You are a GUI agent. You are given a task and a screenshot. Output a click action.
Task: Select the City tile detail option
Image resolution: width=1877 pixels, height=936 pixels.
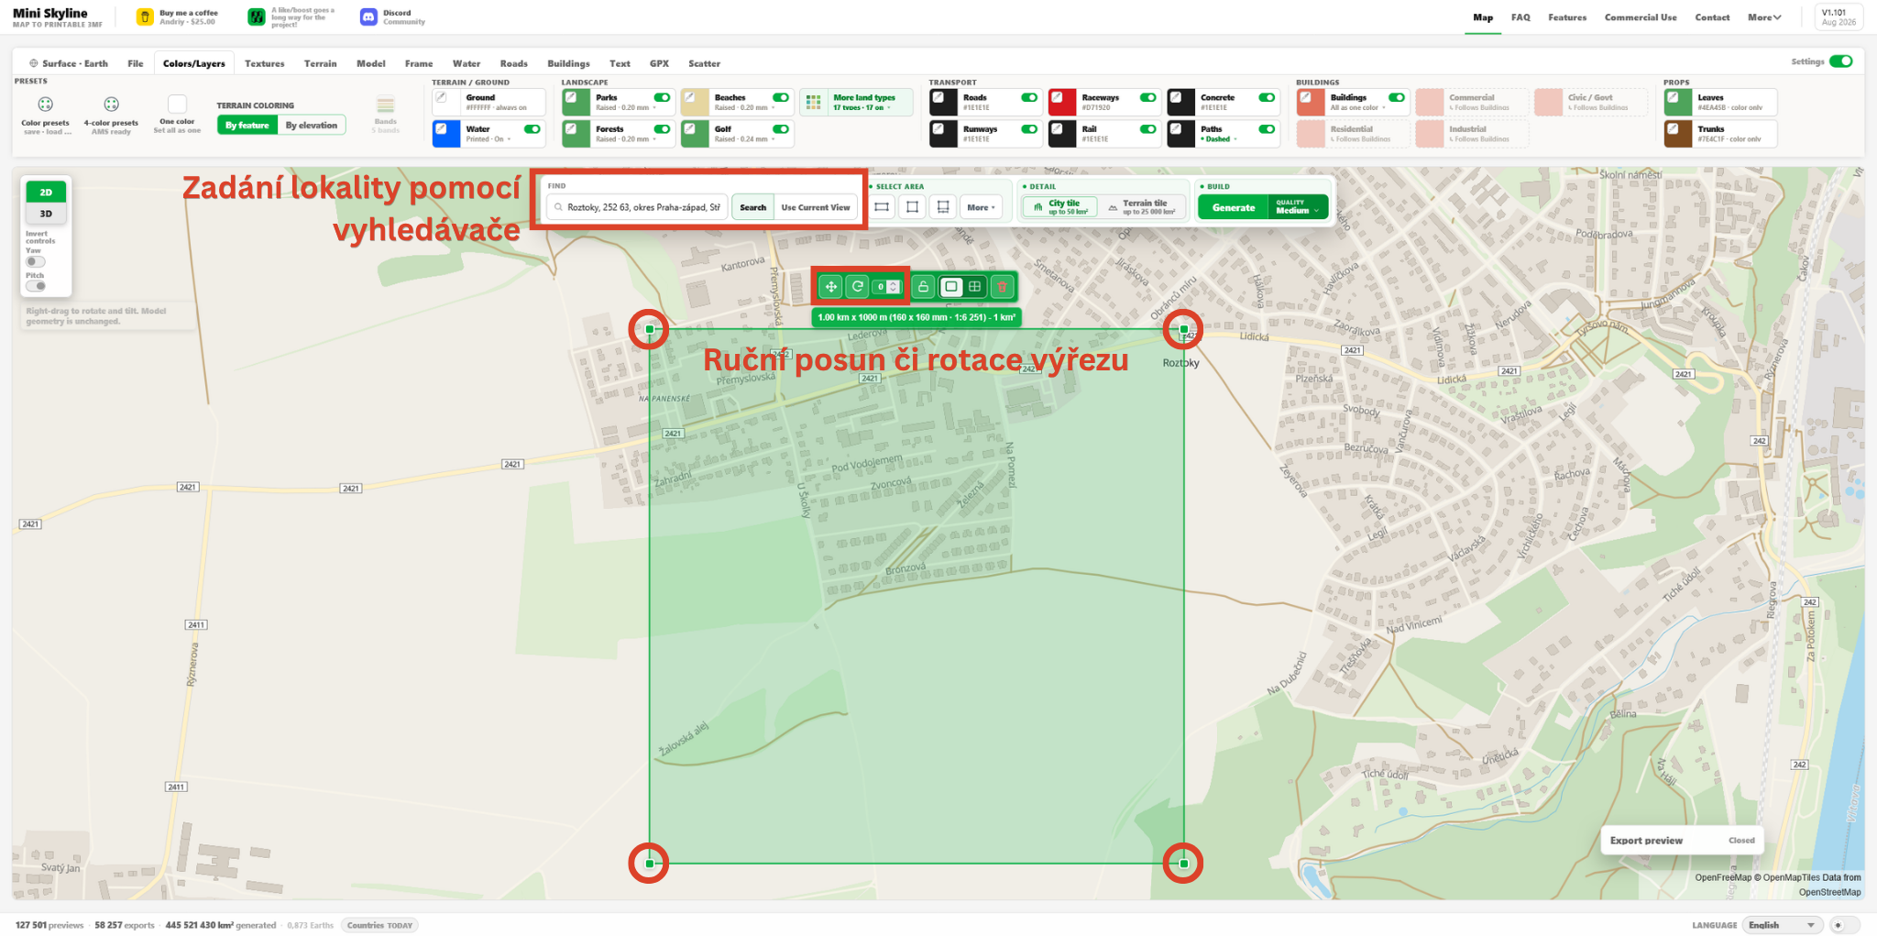point(1060,207)
